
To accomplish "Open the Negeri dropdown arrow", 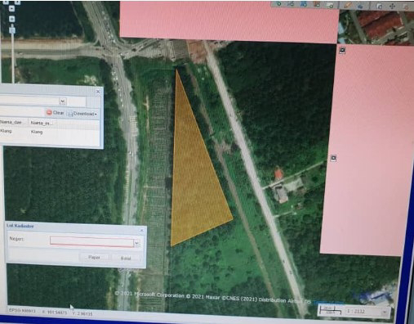I will pyautogui.click(x=137, y=243).
